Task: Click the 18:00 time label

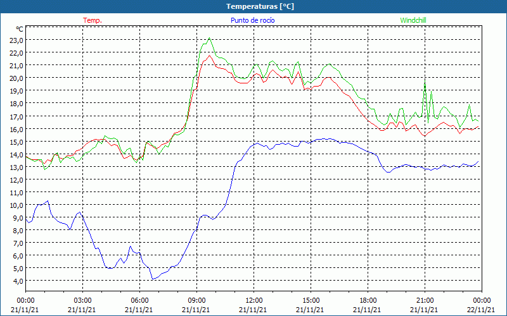Action: (368, 301)
